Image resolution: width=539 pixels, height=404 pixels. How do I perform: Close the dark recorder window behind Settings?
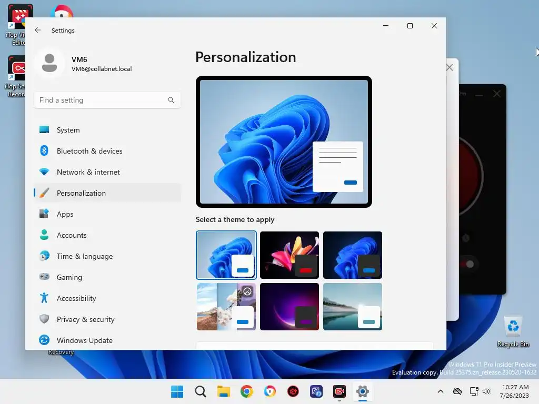click(497, 94)
